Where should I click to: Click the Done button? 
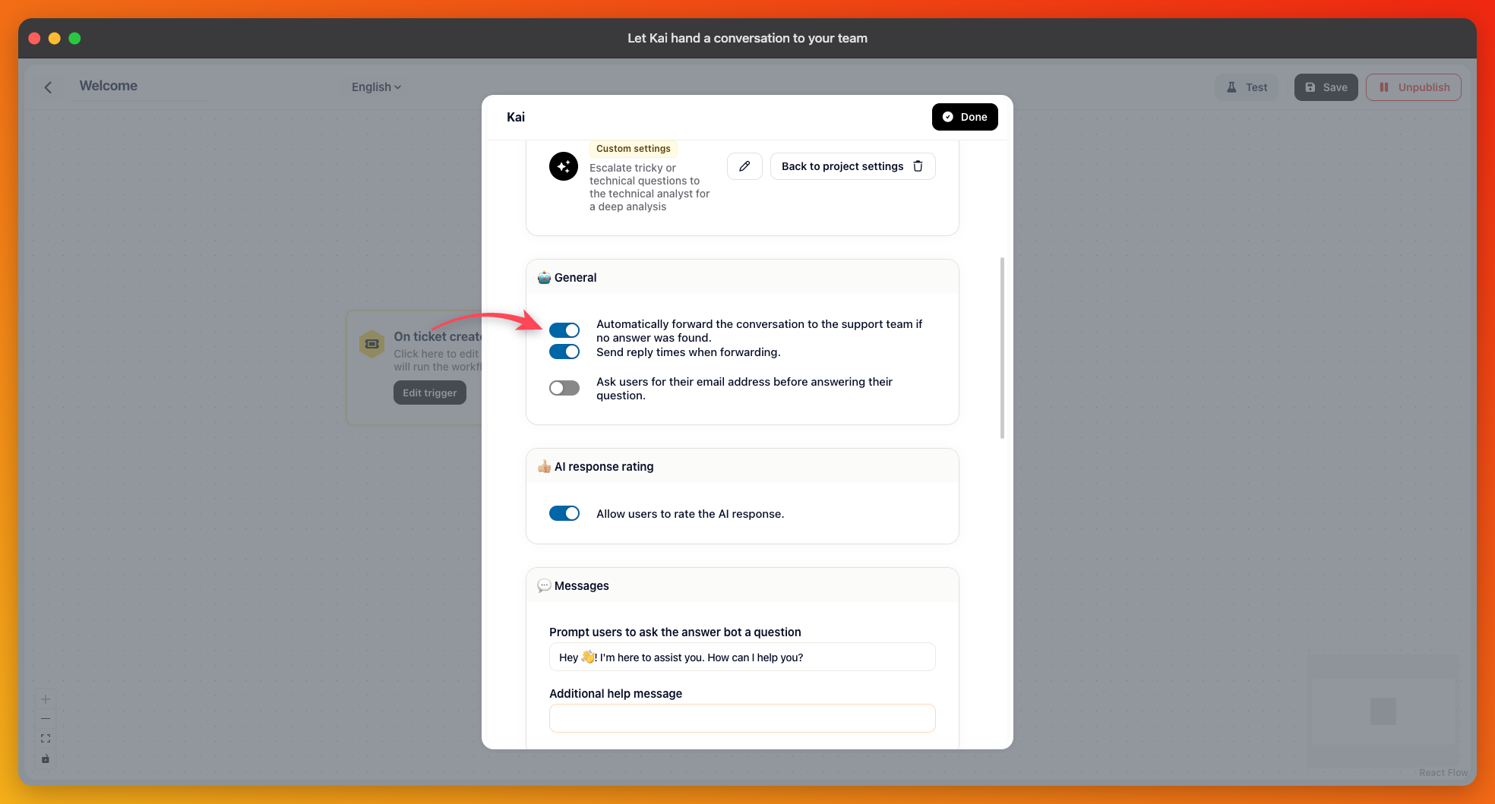coord(965,117)
